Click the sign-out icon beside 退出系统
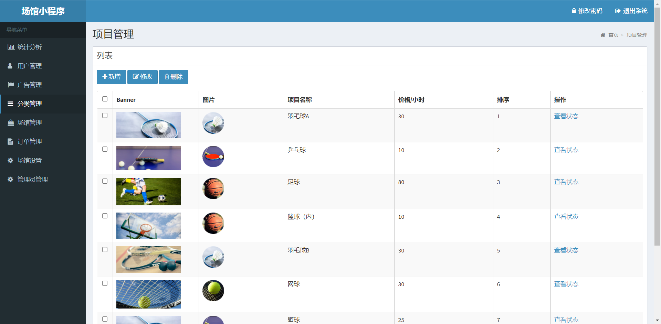 (x=618, y=11)
